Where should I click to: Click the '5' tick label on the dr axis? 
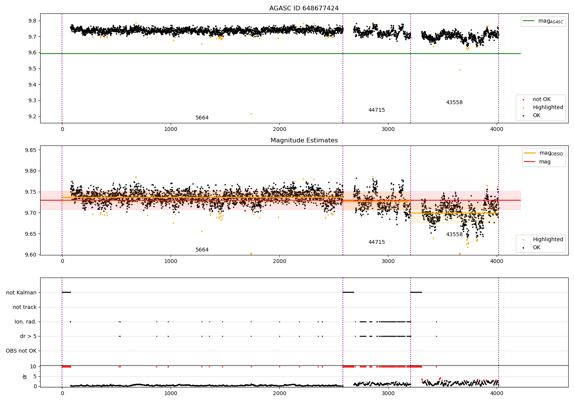tap(35, 377)
